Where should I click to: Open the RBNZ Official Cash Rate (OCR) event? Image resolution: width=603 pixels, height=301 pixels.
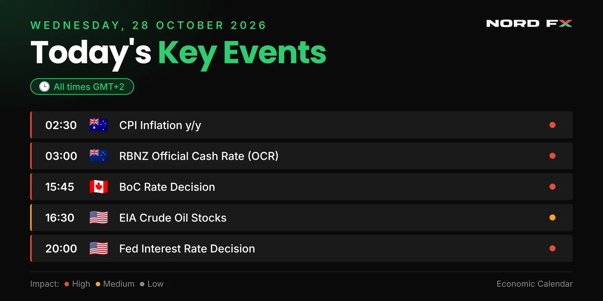click(x=301, y=156)
